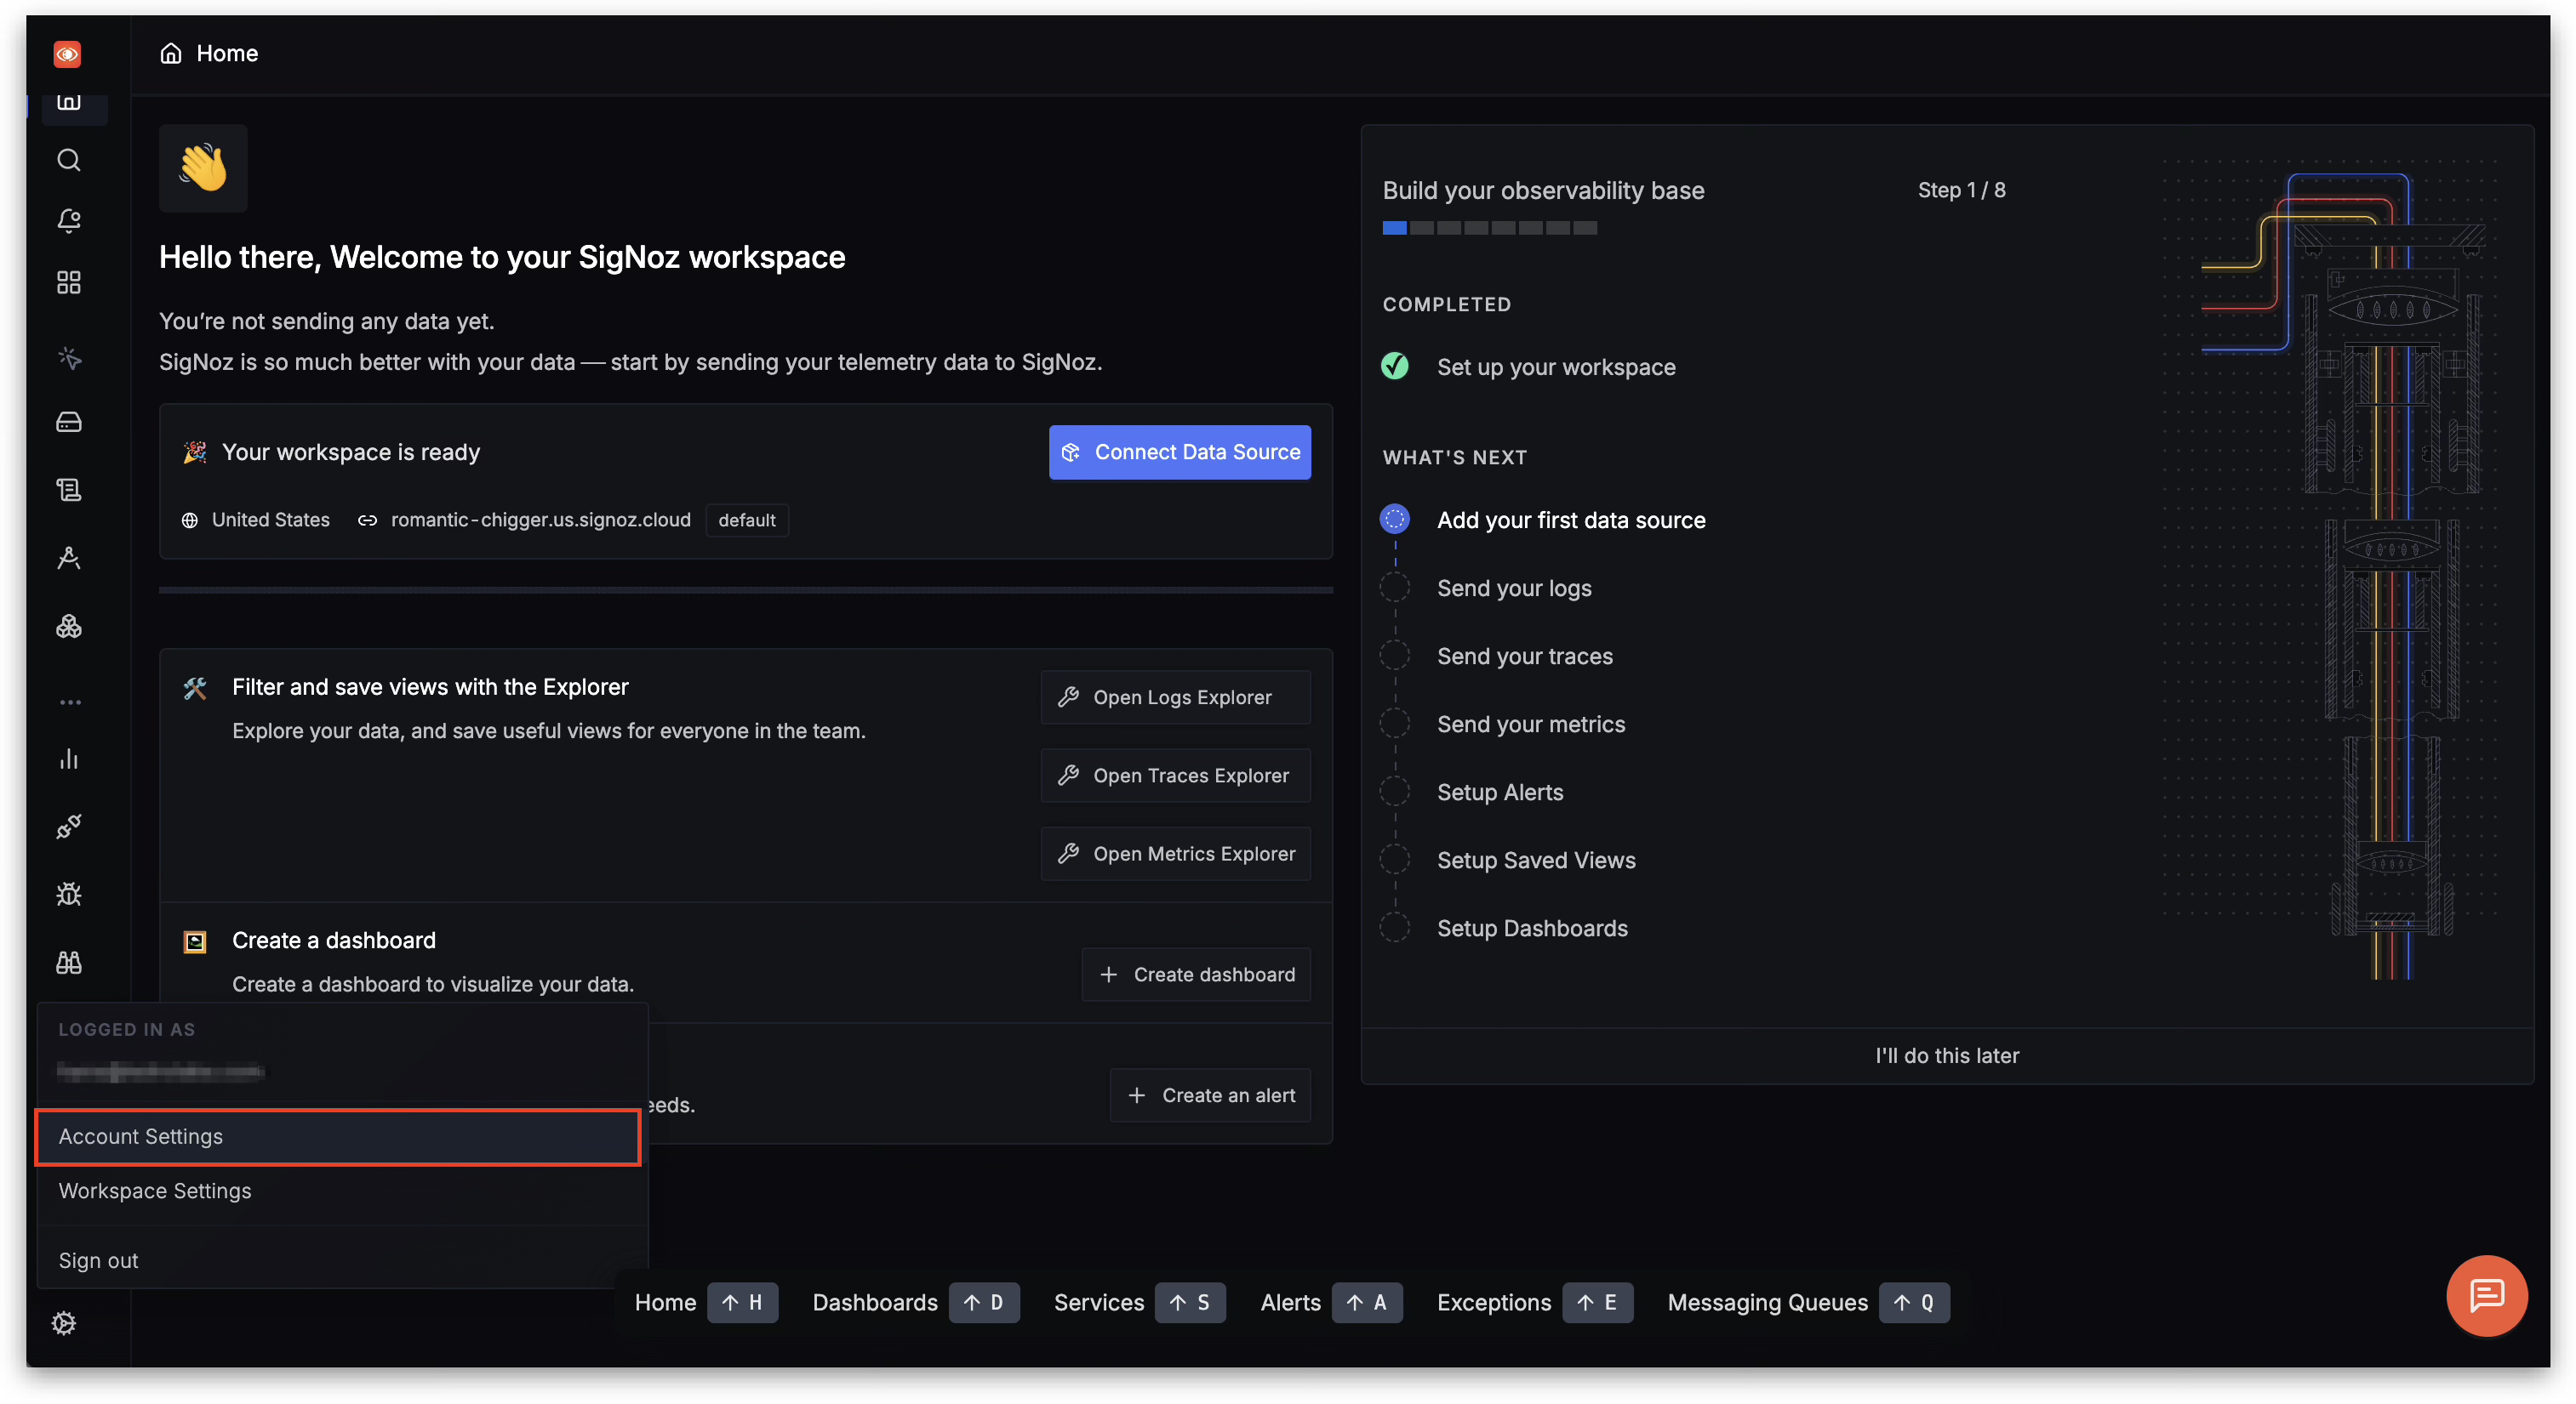Click the settings gear icon at bottom-left

[x=64, y=1323]
